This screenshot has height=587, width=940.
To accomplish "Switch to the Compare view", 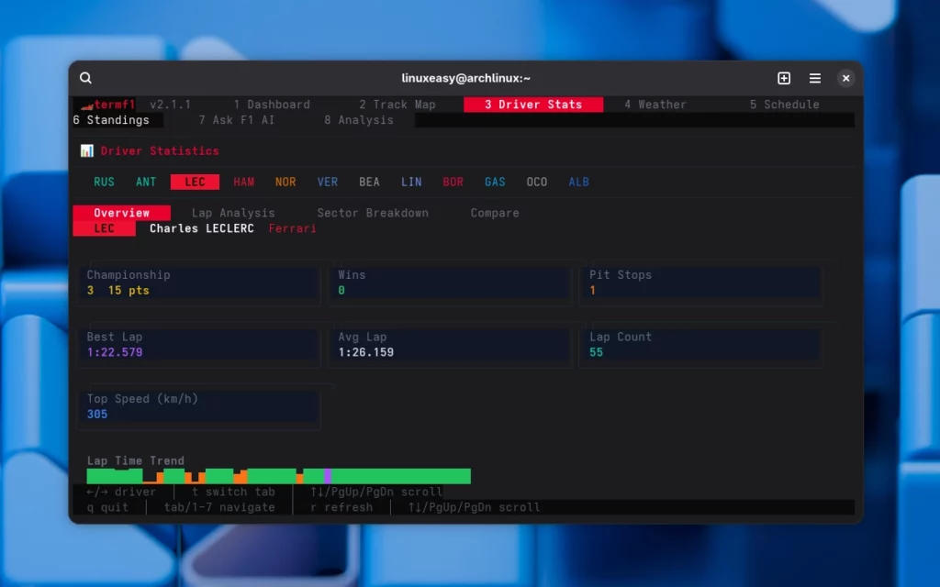I will point(494,212).
